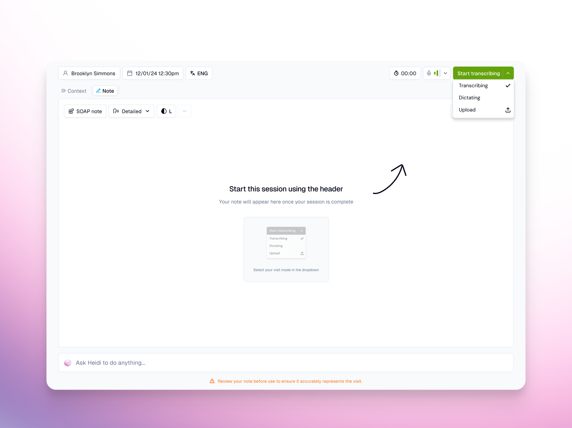Expand the microphone input dropdown chevron
Screen dimensions: 572x428
445,73
